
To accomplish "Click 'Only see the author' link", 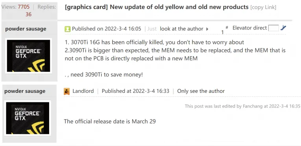I will [x=201, y=91].
